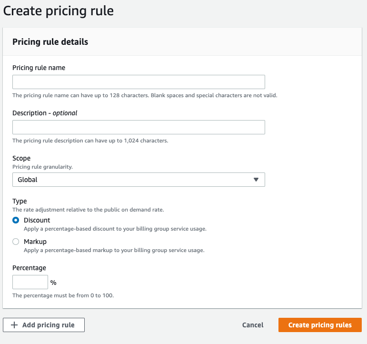Choose the Markup radio button
Screen dimensions: 367x344
[16, 242]
